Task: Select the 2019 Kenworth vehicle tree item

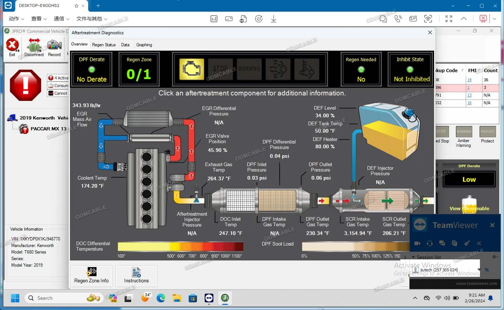Action: point(38,118)
